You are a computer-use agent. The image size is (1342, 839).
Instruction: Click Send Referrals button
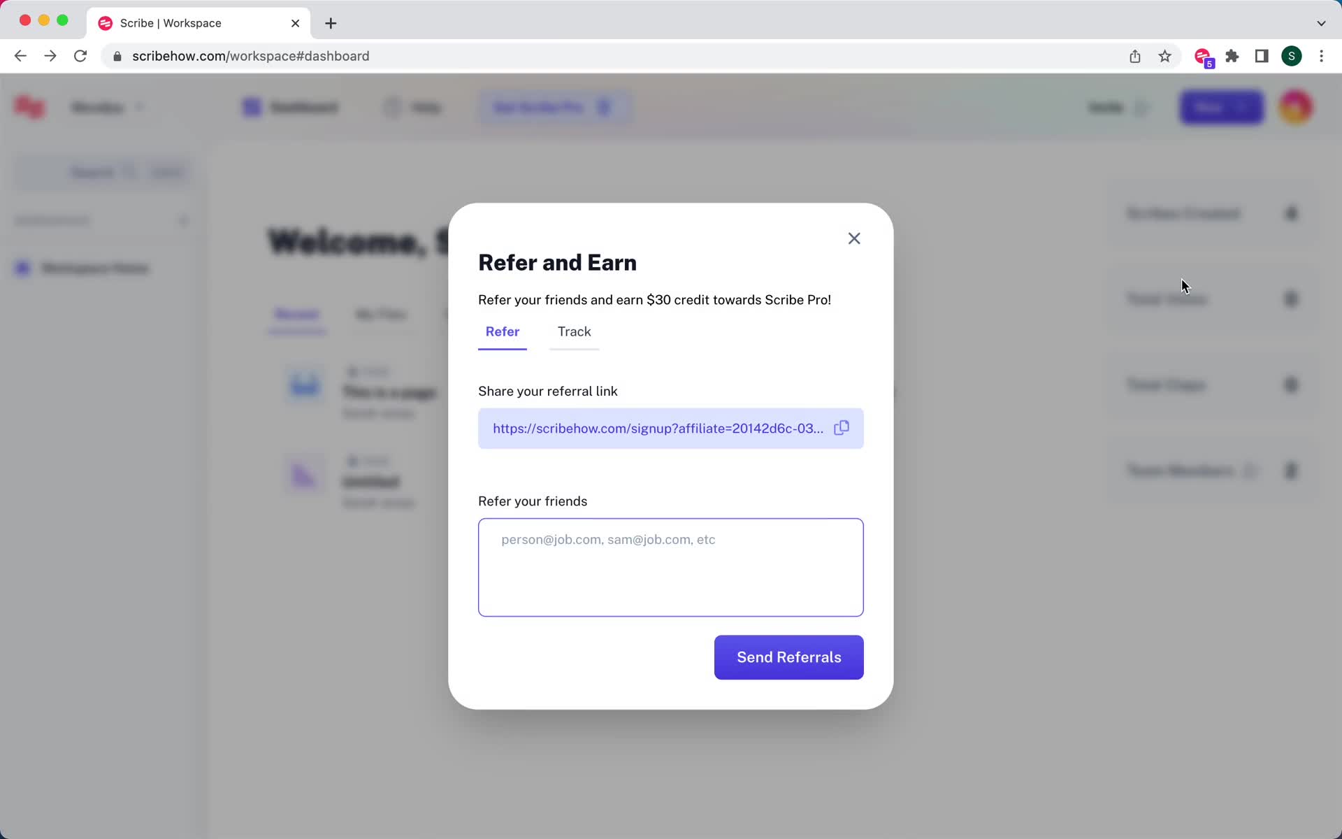tap(789, 657)
